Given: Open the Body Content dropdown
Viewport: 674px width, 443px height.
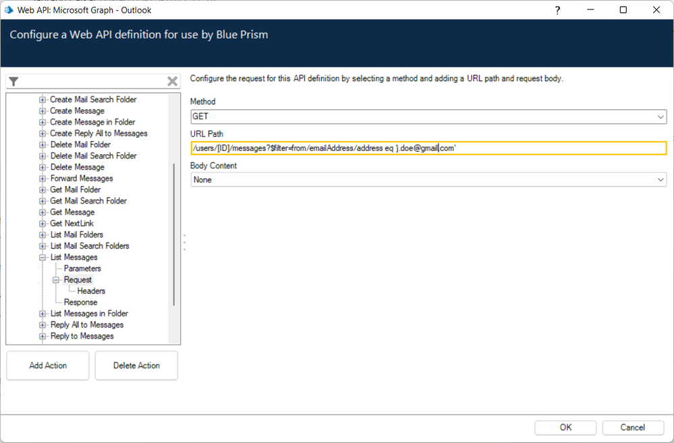Looking at the screenshot, I should pyautogui.click(x=660, y=180).
